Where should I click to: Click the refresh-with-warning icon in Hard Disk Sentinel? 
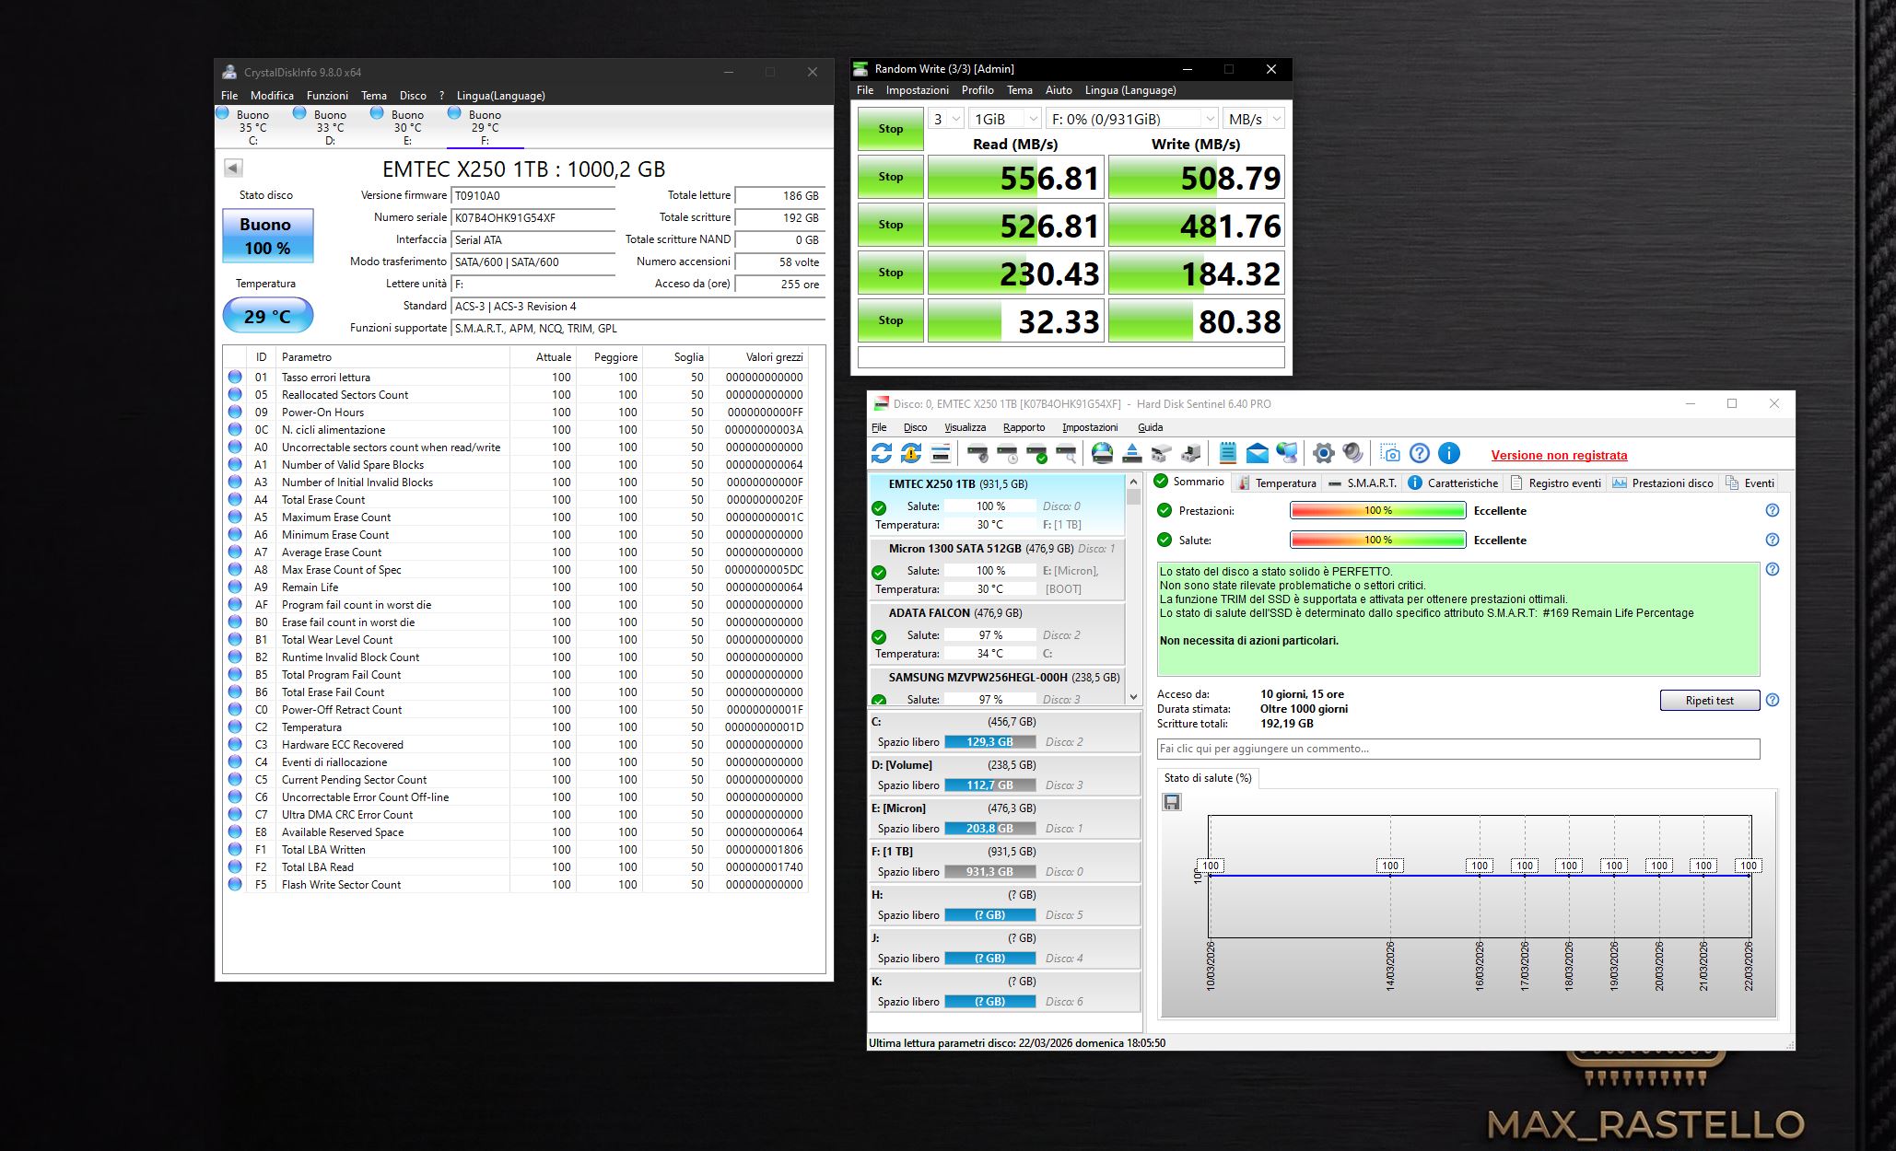click(x=911, y=453)
